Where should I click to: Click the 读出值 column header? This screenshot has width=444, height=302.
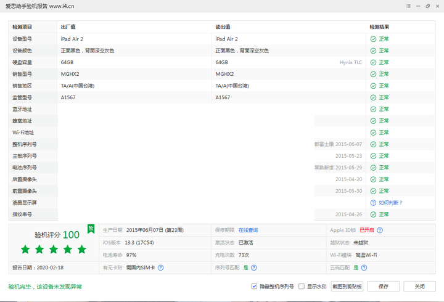(223, 27)
